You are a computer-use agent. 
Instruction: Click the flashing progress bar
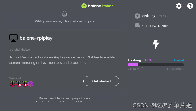156,65
